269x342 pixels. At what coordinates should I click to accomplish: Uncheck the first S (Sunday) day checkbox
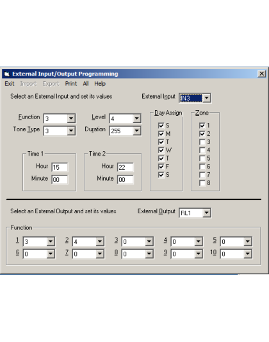161,126
